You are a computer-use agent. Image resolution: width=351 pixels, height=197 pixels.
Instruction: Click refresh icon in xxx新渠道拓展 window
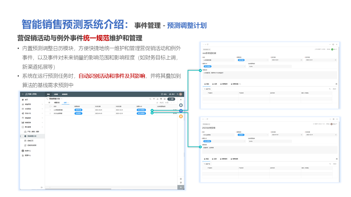pos(208,44)
